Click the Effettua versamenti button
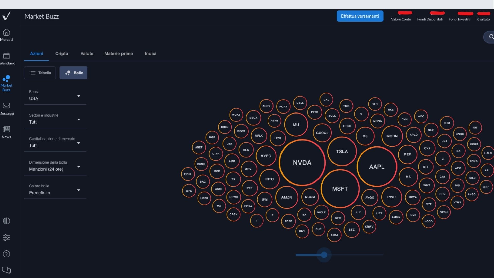The height and width of the screenshot is (278, 494). pyautogui.click(x=360, y=16)
